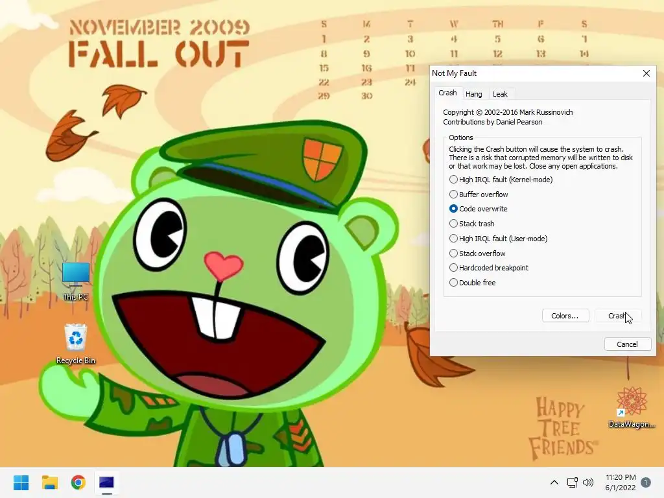Click the Cancel button
Viewport: 664px width, 498px height.
pos(627,344)
